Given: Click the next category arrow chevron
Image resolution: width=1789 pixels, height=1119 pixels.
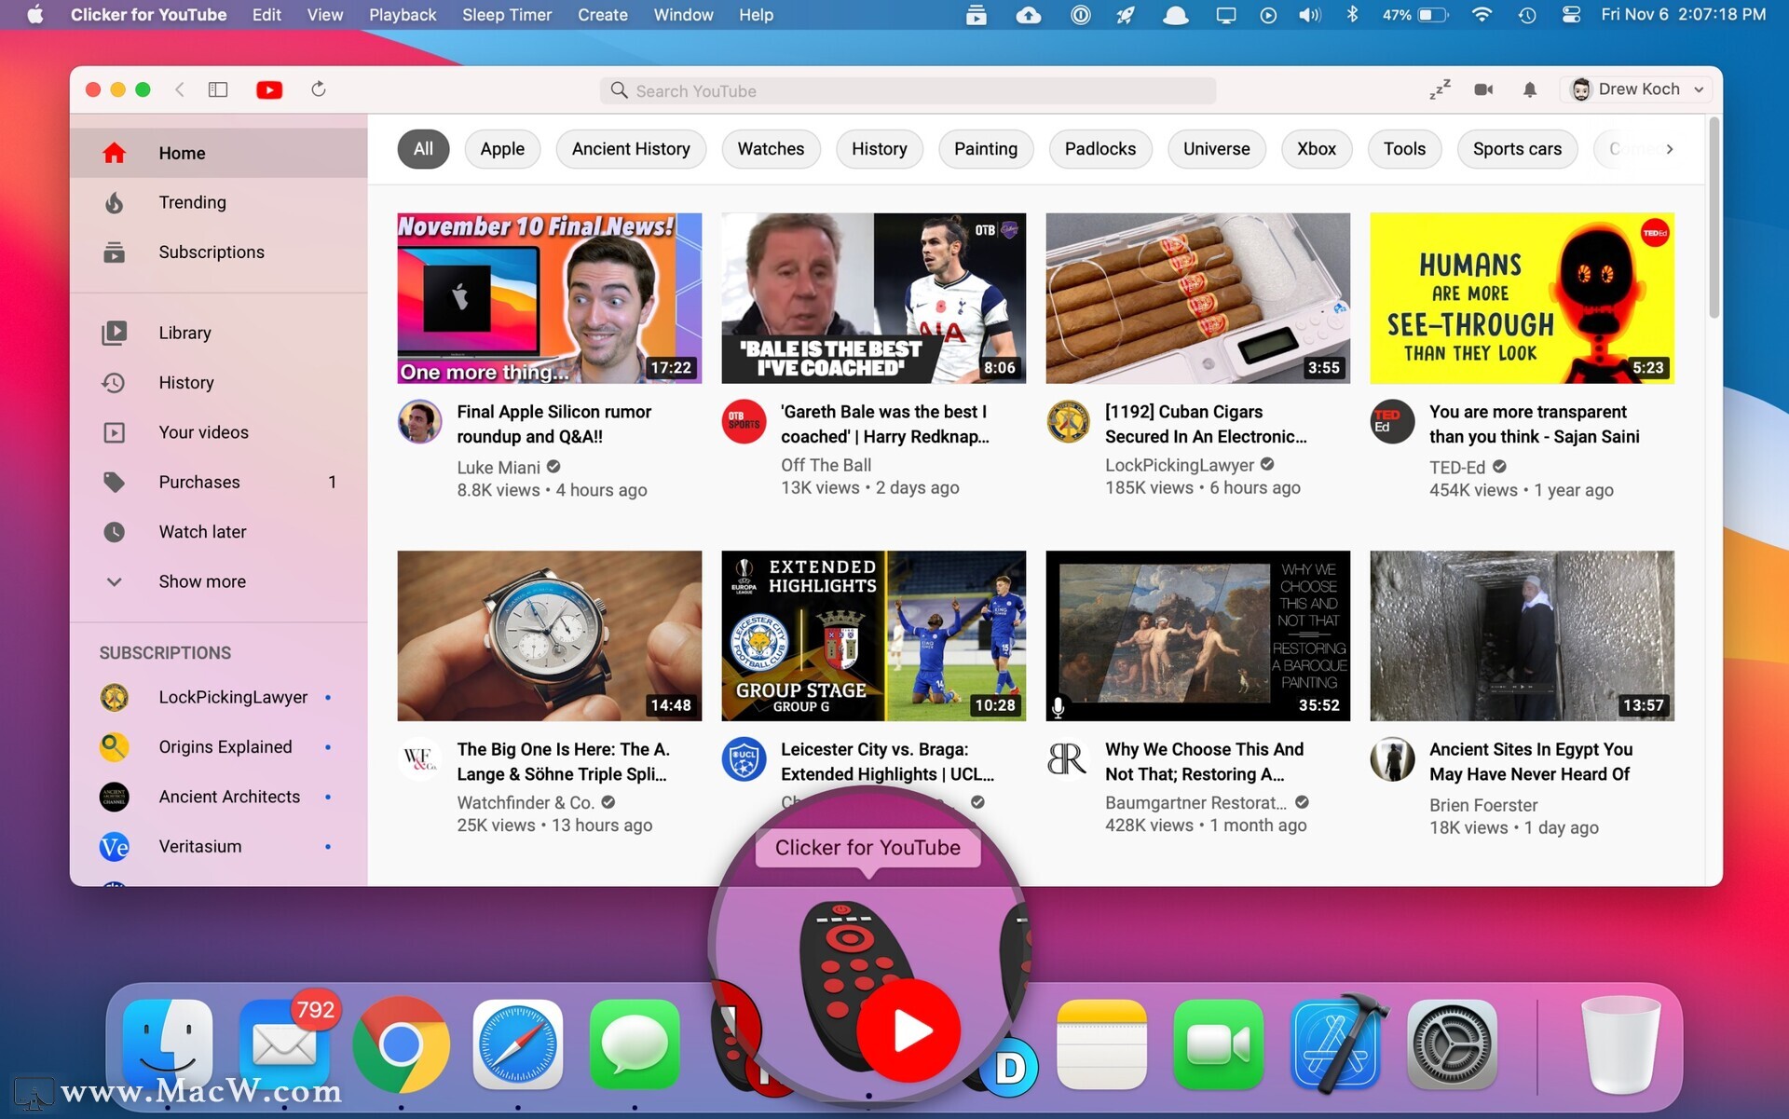Looking at the screenshot, I should click(1669, 147).
